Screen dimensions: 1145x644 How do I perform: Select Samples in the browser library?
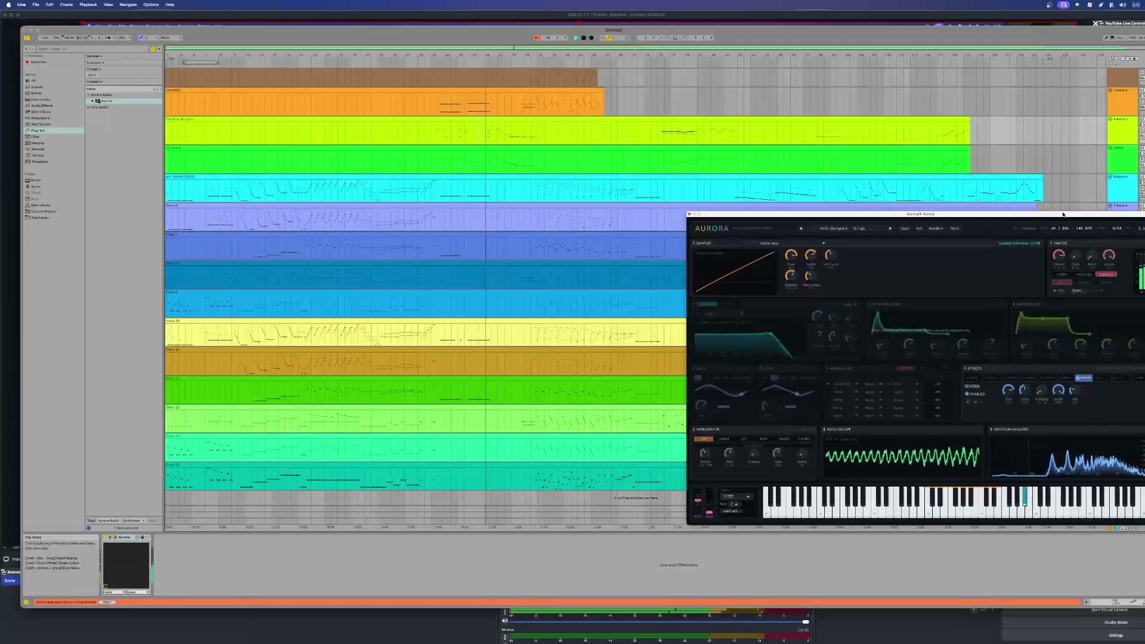(38, 143)
